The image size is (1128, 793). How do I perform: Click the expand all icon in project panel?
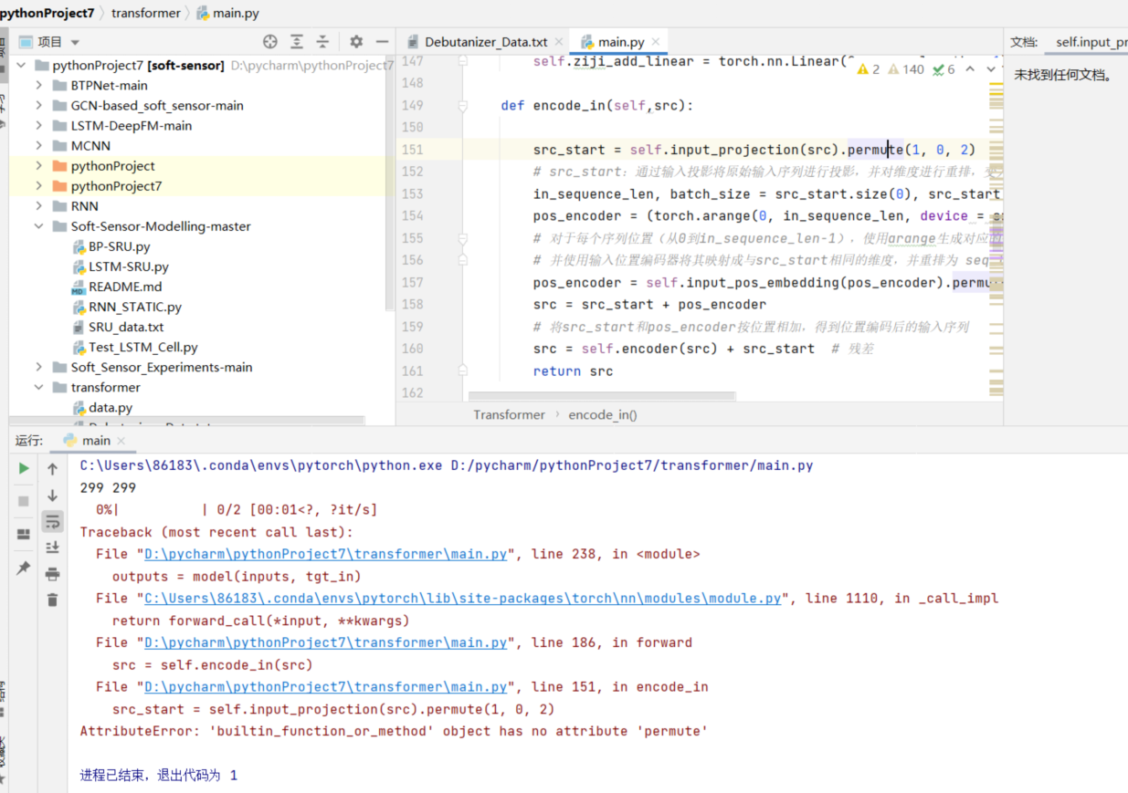297,42
